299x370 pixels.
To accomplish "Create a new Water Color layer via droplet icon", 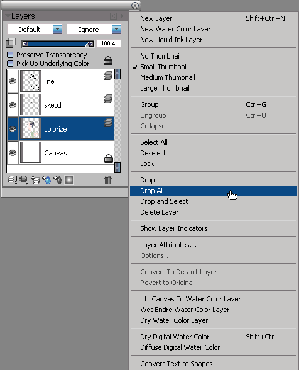I will pos(46,180).
